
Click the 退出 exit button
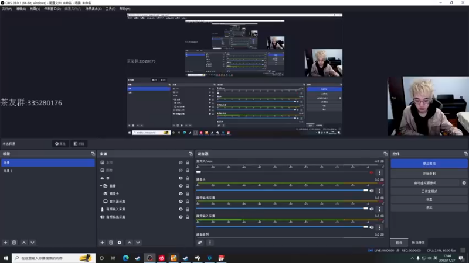429,207
